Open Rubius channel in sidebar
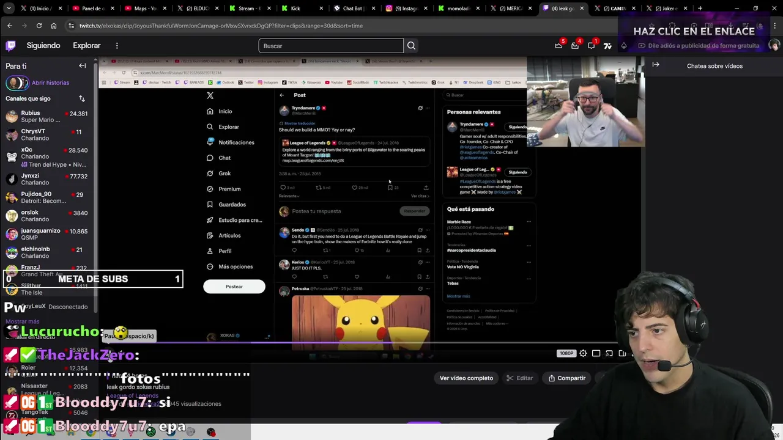The height and width of the screenshot is (440, 783). pyautogui.click(x=48, y=116)
